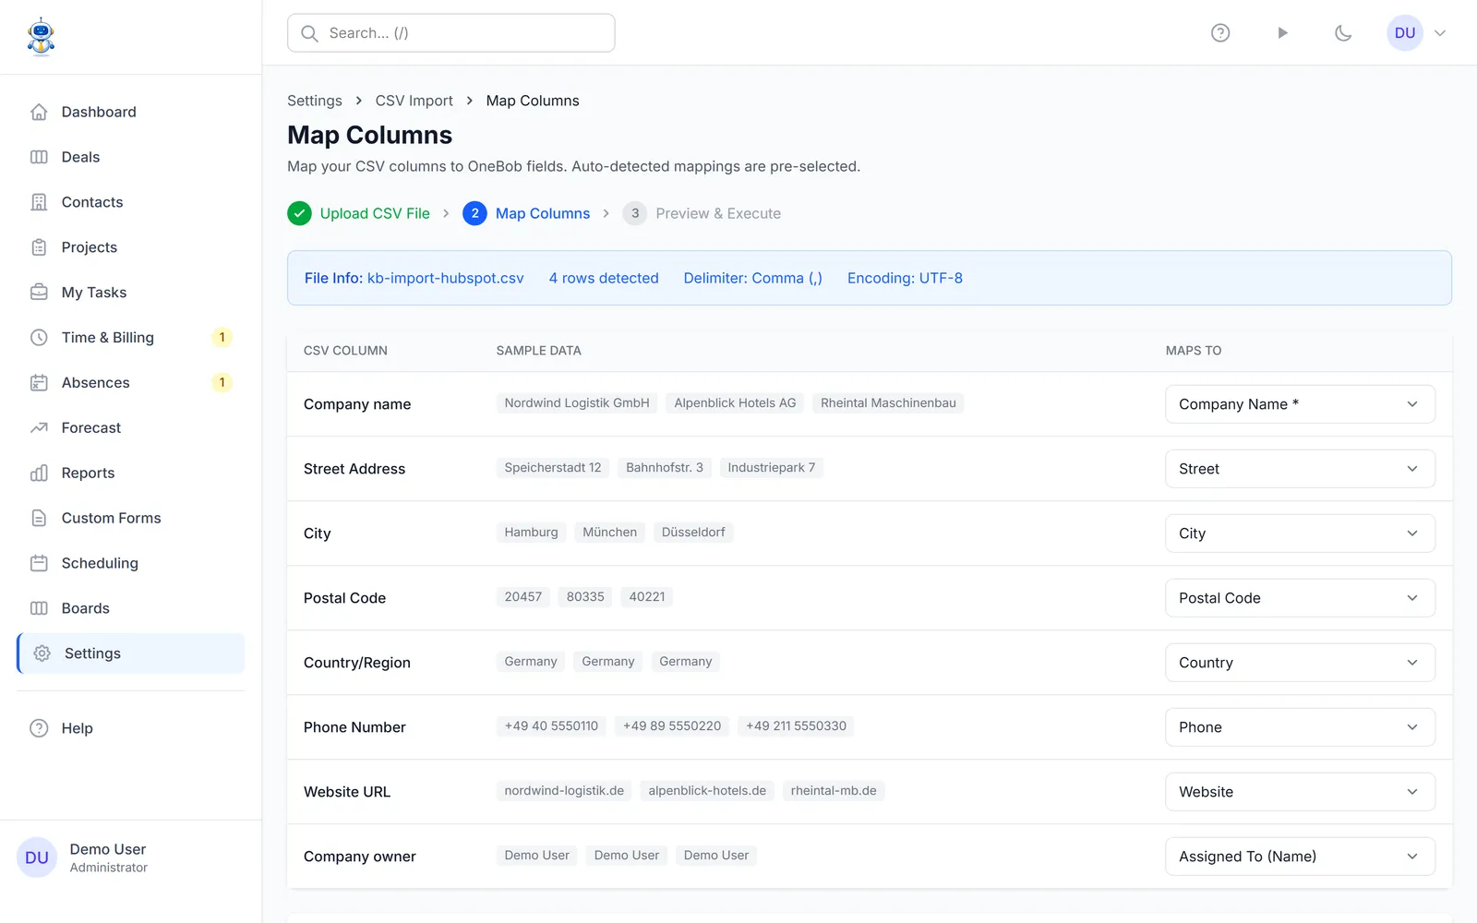Click the Encoding: UTF-8 text
This screenshot has height=923, width=1477.
coord(905,278)
